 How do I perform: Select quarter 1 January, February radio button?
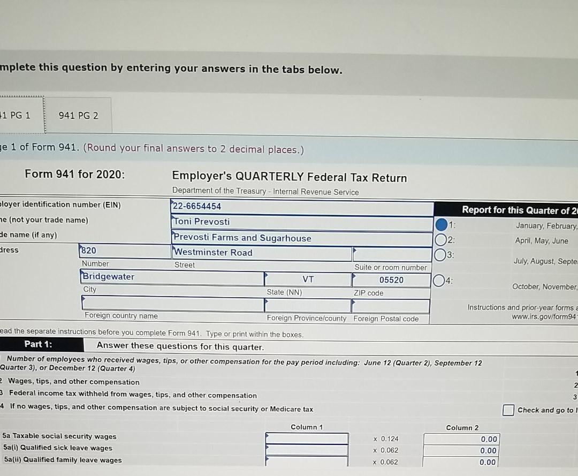tap(441, 224)
